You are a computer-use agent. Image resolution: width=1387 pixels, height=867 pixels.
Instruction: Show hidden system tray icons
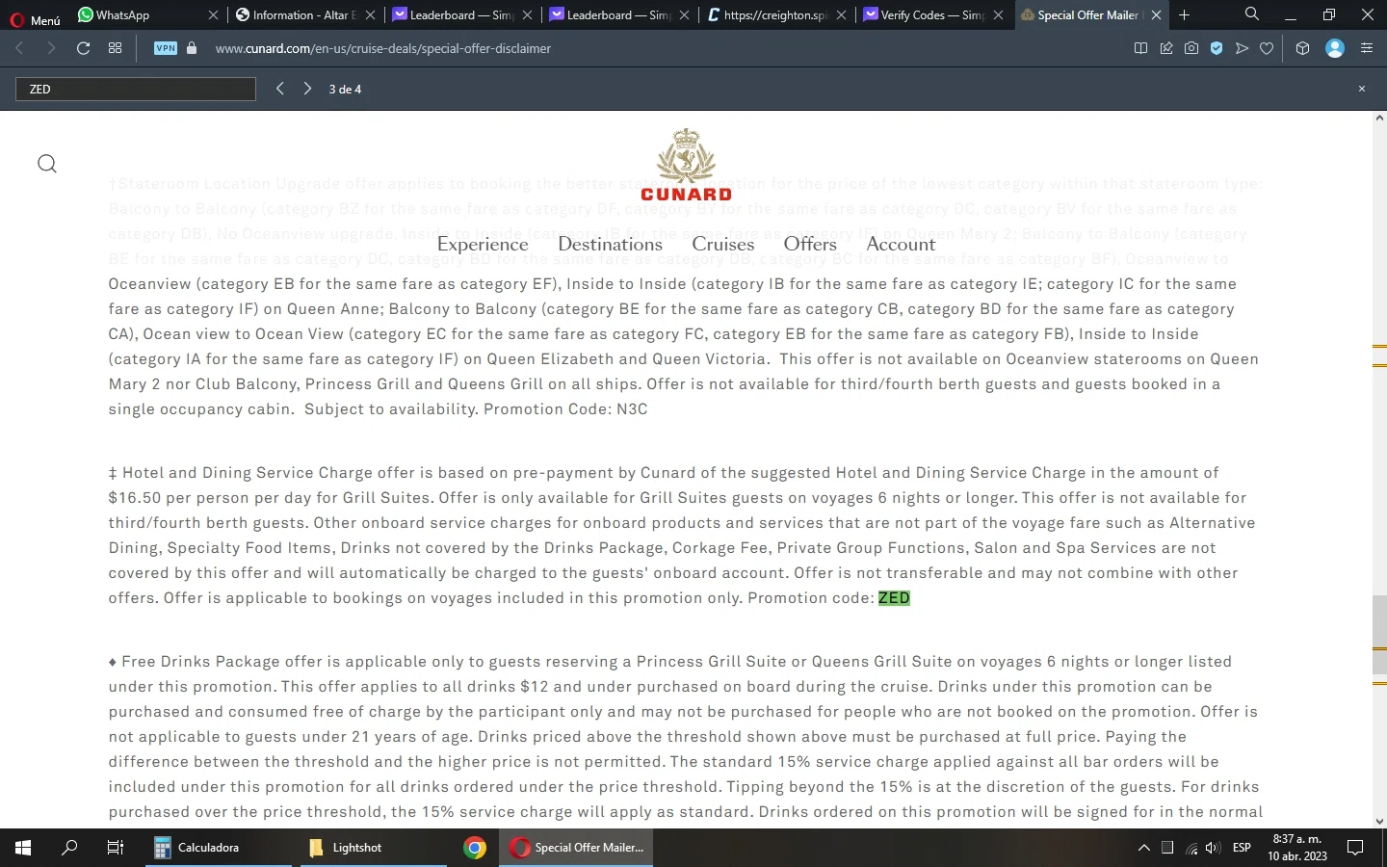coord(1143,848)
